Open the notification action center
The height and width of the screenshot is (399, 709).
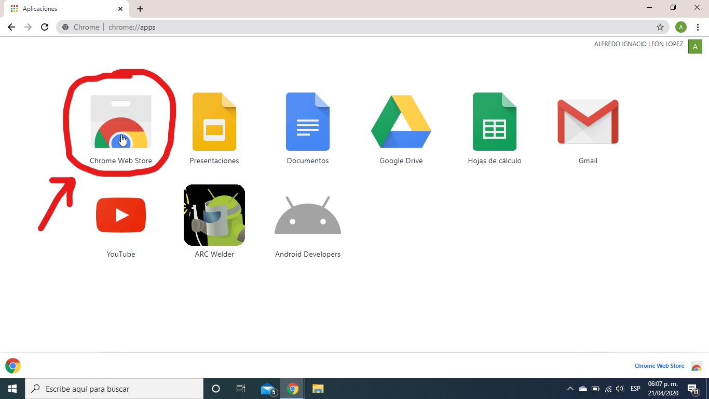693,389
